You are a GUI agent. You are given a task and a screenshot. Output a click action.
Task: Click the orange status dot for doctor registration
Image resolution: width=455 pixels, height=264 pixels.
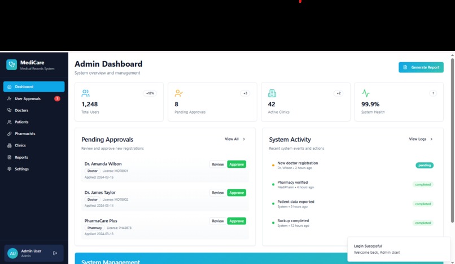(x=273, y=165)
